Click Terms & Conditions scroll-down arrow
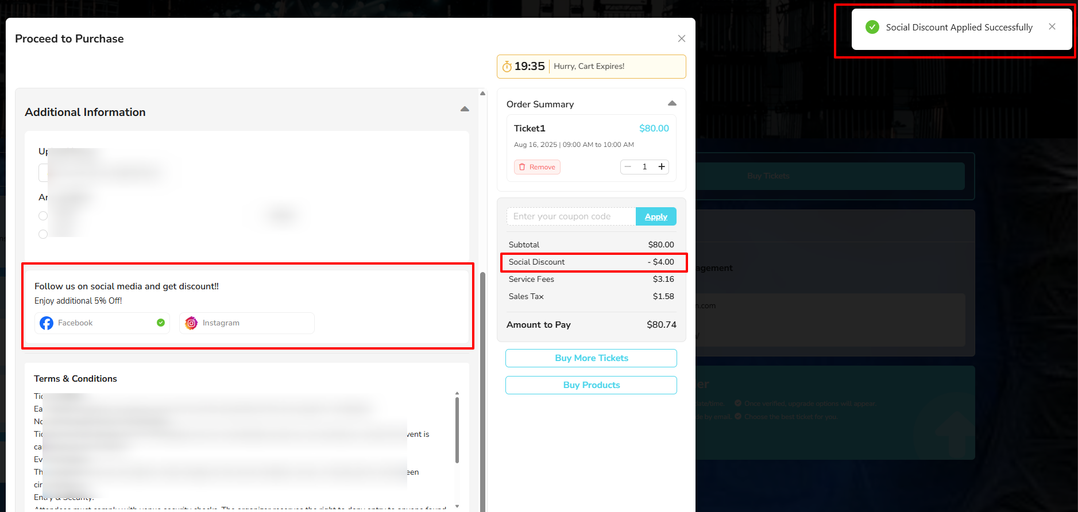1078x512 pixels. coord(457,506)
